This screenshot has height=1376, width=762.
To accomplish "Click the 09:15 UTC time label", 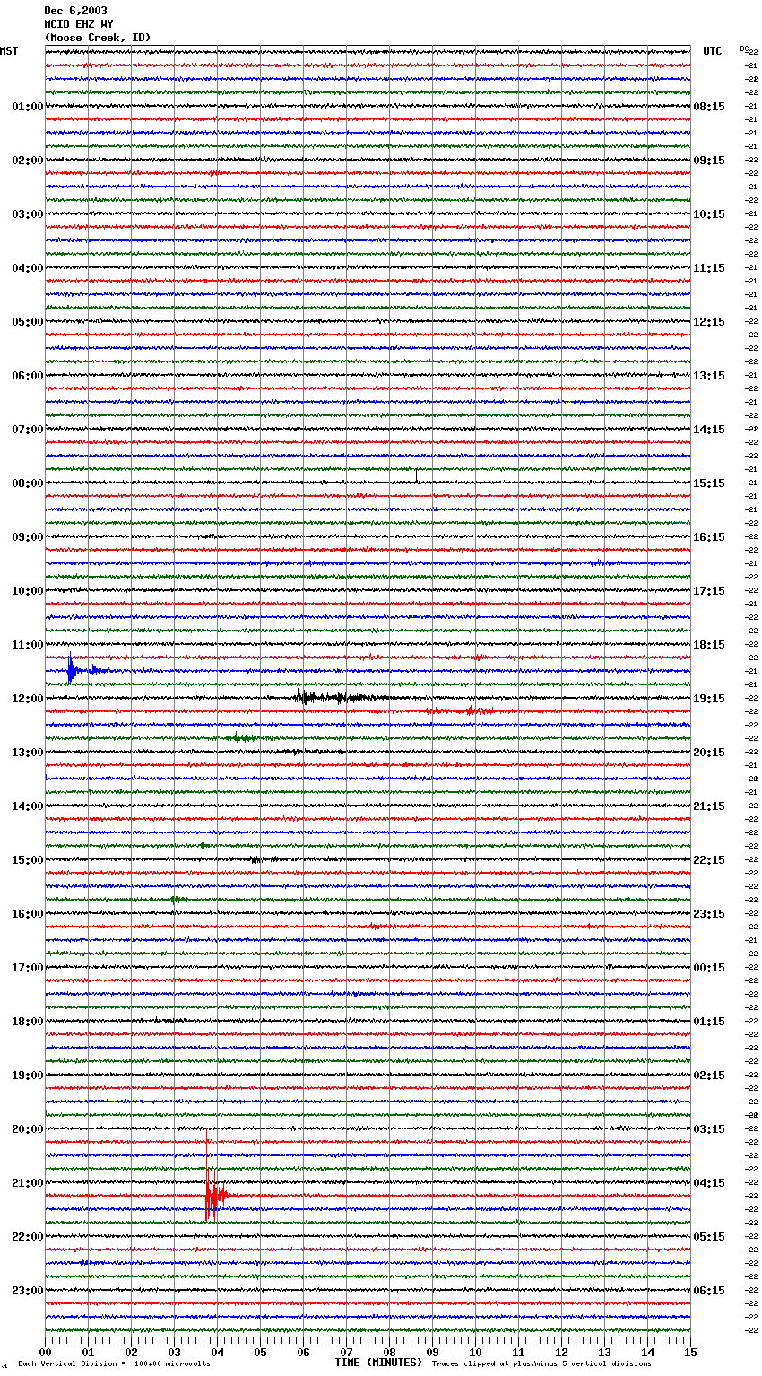I will [x=709, y=161].
